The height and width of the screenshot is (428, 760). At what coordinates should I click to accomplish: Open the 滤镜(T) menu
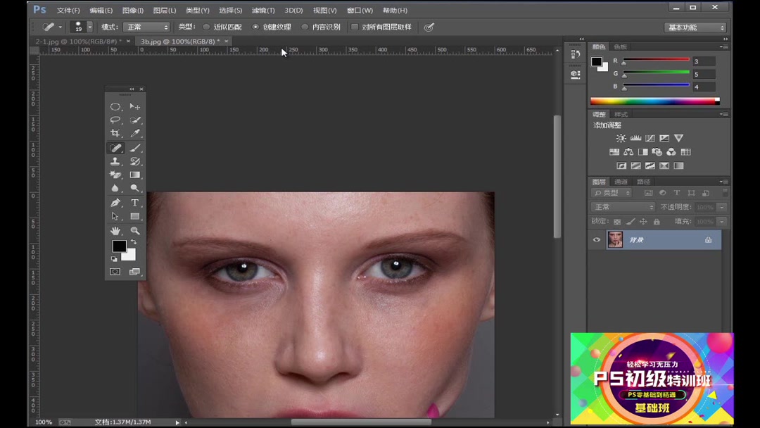point(263,11)
